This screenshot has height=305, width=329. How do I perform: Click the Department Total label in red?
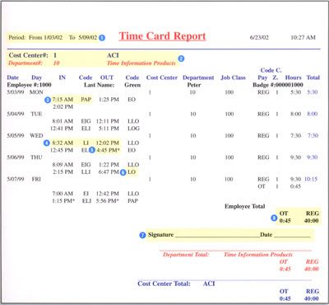coord(186,255)
